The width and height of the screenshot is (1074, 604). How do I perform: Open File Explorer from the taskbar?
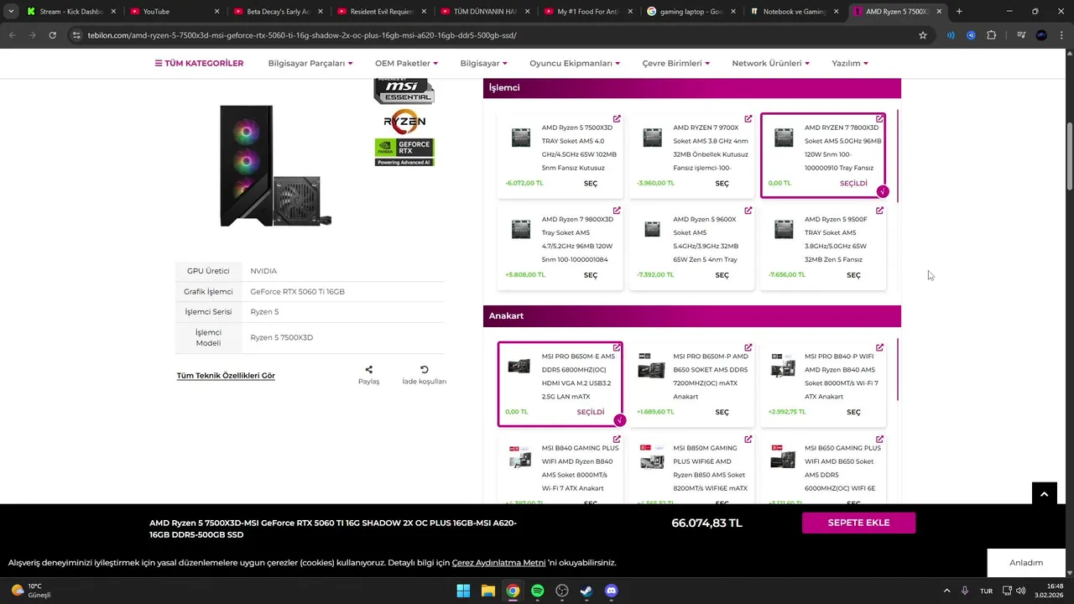(487, 591)
